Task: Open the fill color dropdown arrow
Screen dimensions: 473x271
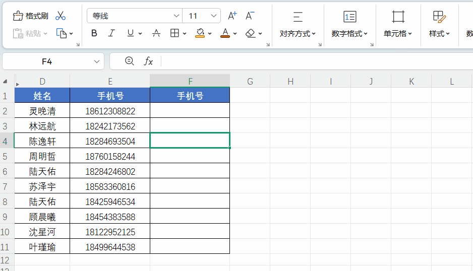Action: coord(210,34)
